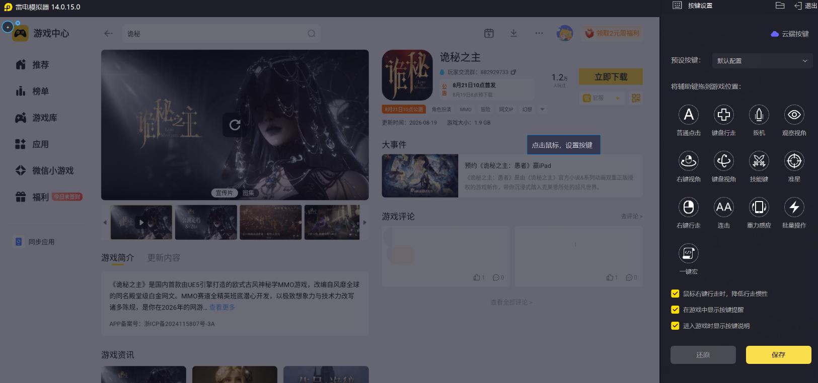The image size is (818, 383).
Task: Select the 观察视角 eye view icon
Action: 794,115
